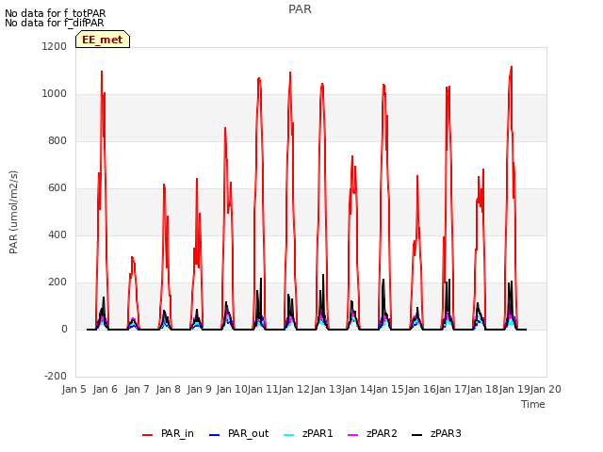Click the Jan 20 x-axis tick label
The image size is (603, 452).
[x=546, y=389]
